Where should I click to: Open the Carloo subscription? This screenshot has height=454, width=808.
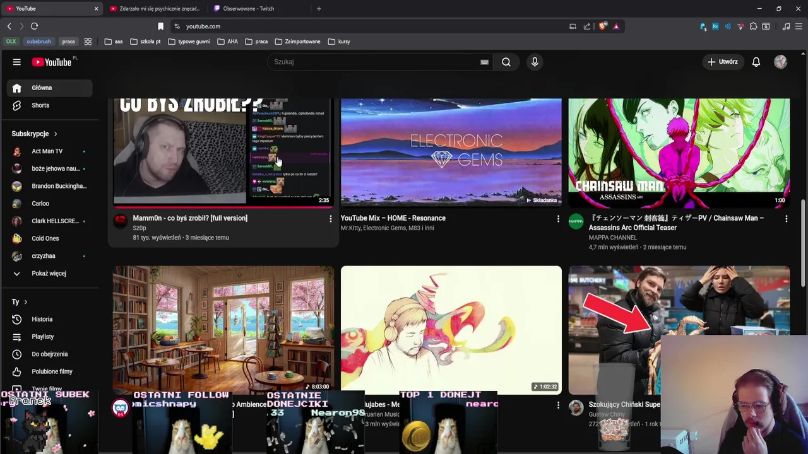coord(50,204)
